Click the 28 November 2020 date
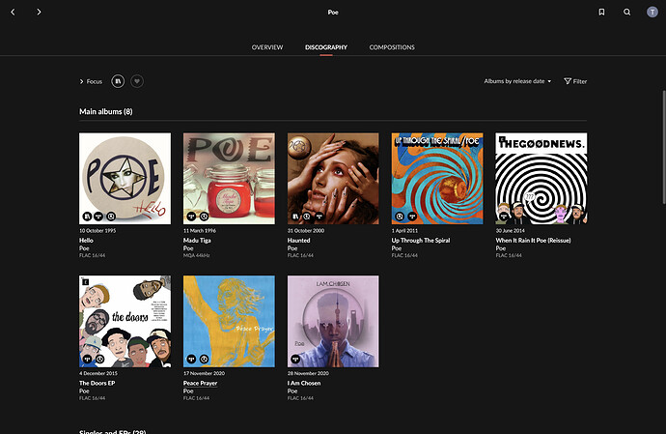 (308, 373)
